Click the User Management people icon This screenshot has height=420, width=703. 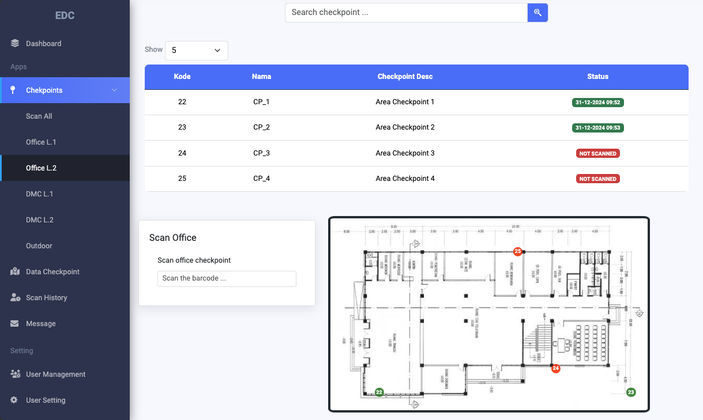point(16,374)
